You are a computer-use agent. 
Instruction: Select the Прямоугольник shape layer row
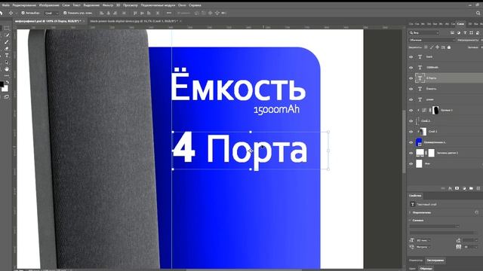(445, 142)
